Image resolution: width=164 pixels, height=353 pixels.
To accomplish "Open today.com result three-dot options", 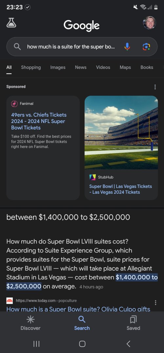I will pos(155,303).
